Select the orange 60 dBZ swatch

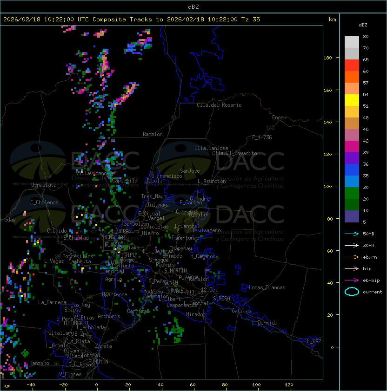point(352,77)
